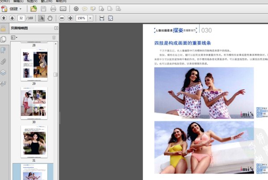
Task: Click the print icon in toolbar
Action: tap(53, 8)
